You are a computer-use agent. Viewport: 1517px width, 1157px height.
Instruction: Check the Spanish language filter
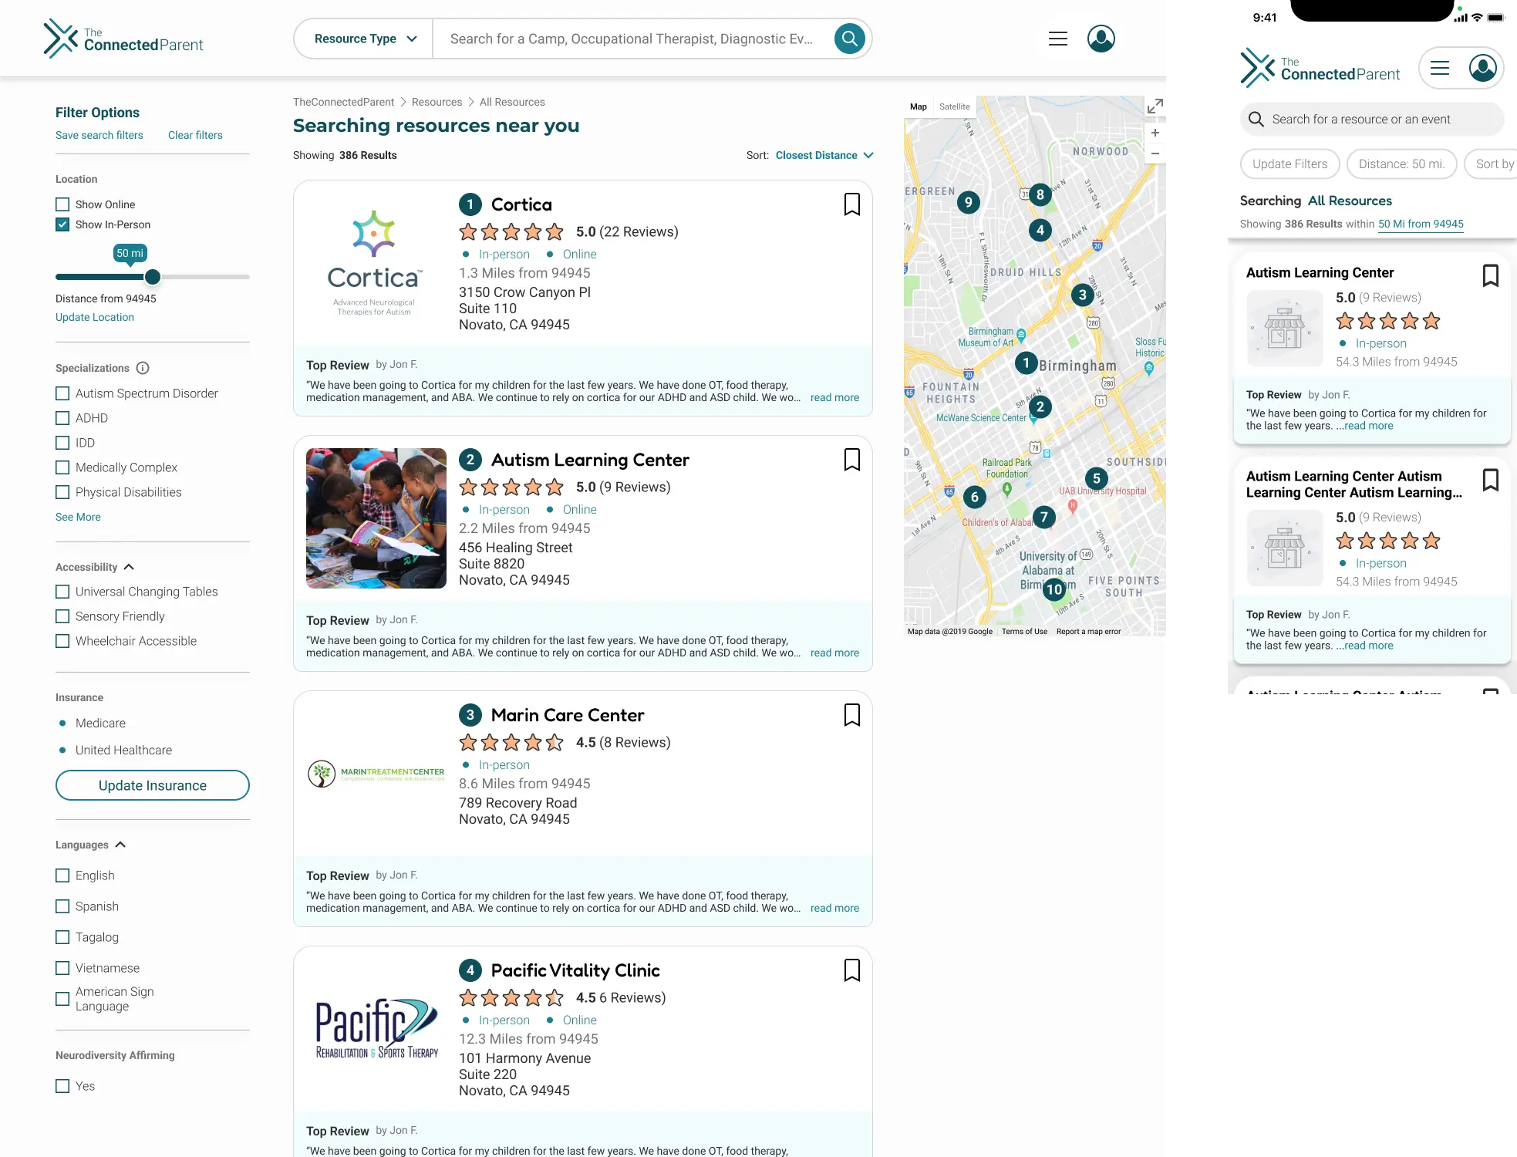click(62, 906)
